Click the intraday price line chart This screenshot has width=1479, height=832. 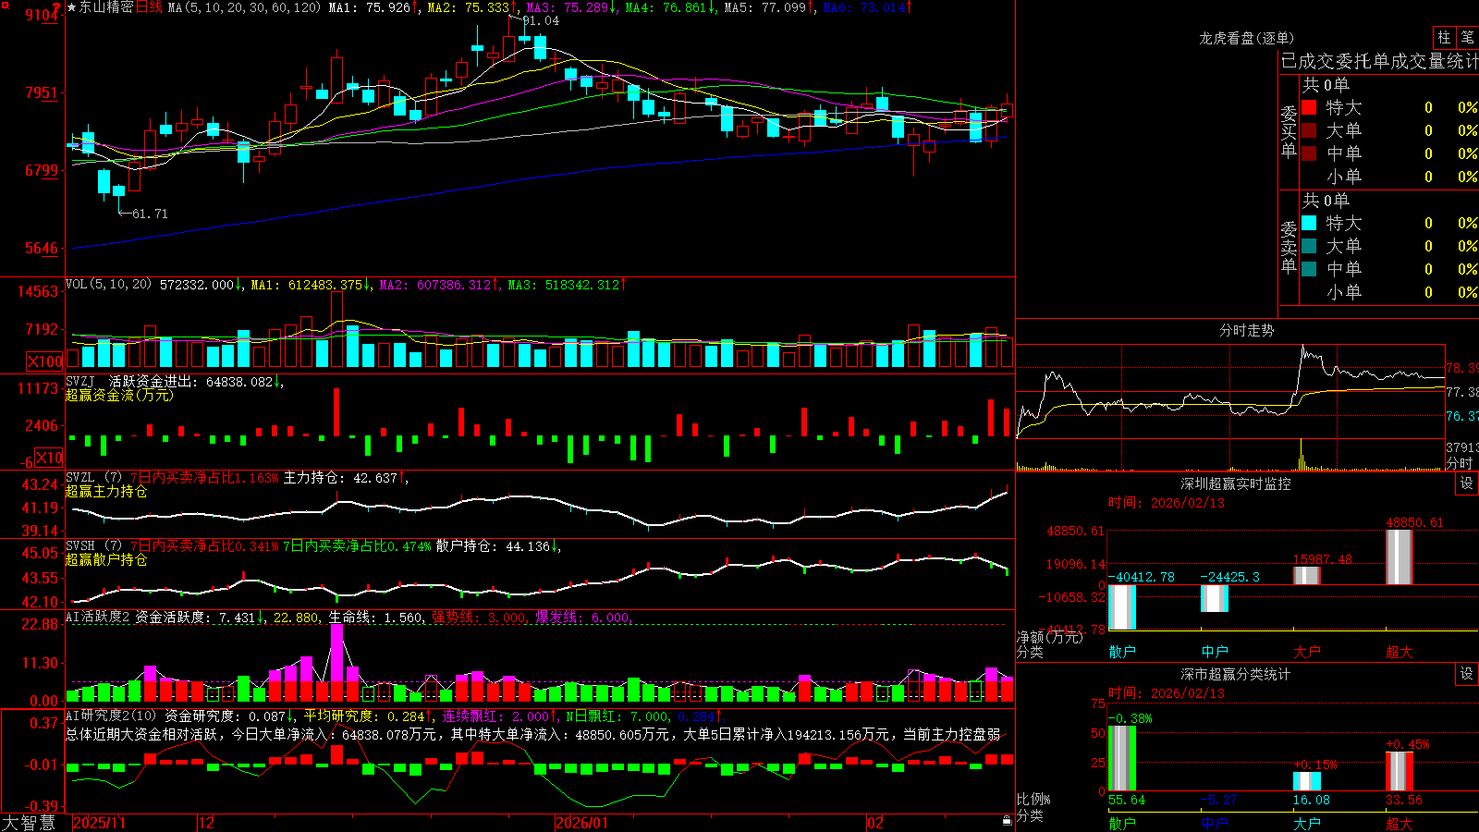(1230, 391)
